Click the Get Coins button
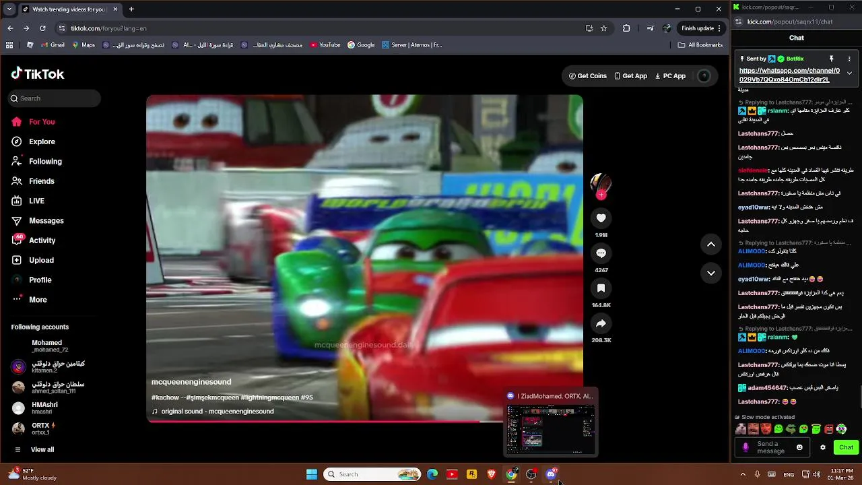Viewport: 862px width, 485px height. 587,76
